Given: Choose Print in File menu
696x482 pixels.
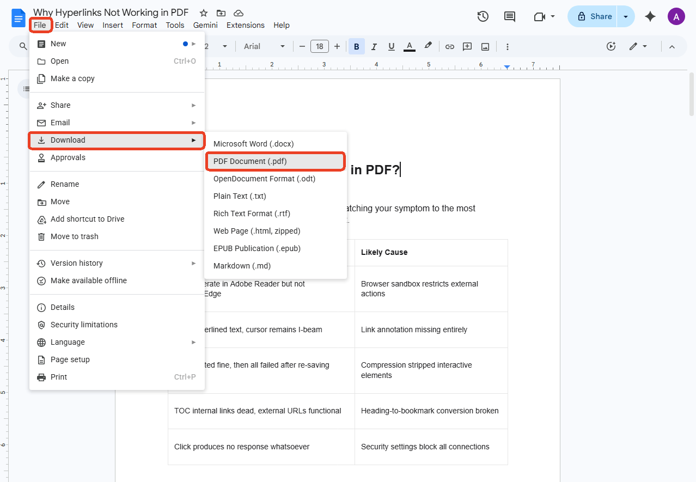Looking at the screenshot, I should (117, 377).
